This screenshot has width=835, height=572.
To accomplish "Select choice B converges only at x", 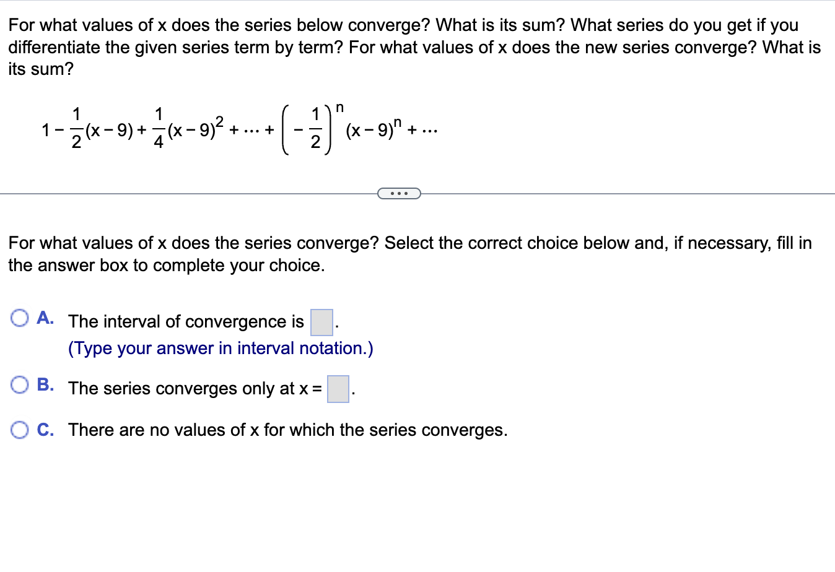I will 20,384.
